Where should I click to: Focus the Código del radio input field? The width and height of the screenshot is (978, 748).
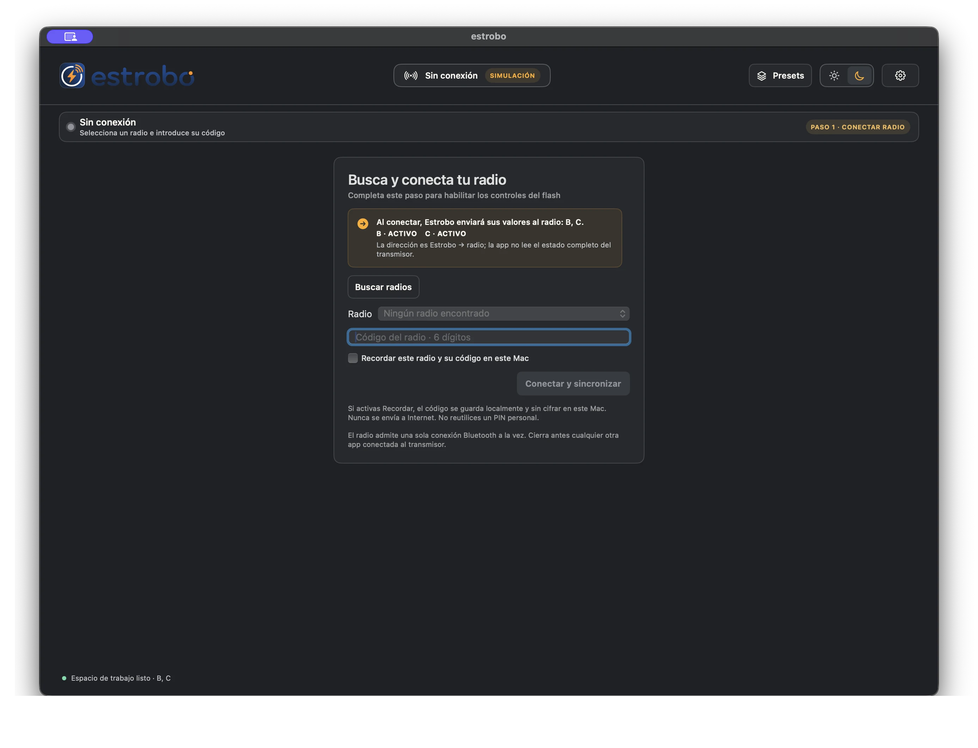(489, 337)
